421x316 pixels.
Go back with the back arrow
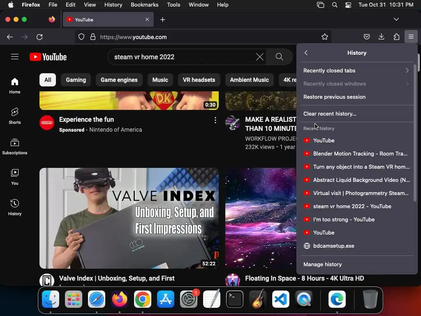tap(10, 37)
